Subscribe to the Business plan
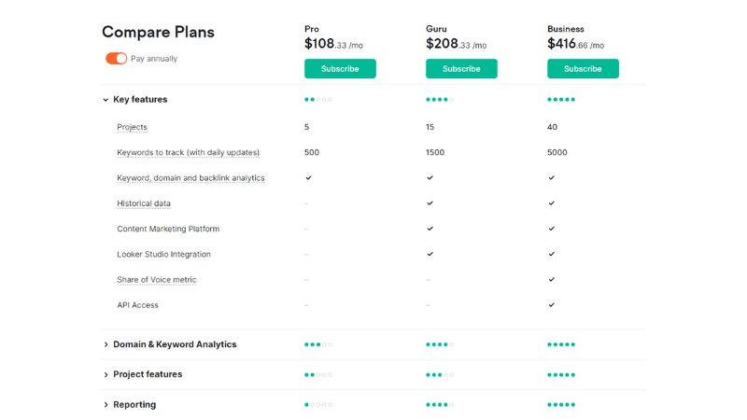The width and height of the screenshot is (747, 420). tap(583, 68)
